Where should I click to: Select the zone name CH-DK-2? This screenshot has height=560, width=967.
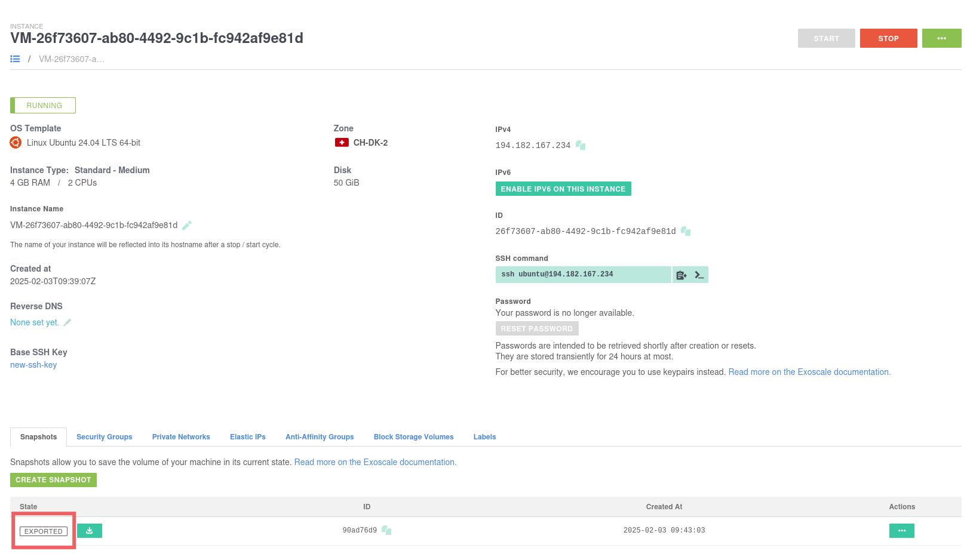(370, 143)
